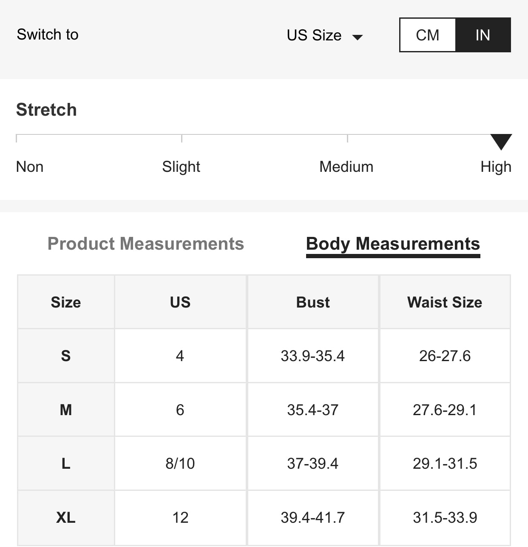Viewport: 528px width, 547px height.
Task: Click the High stretch label
Action: point(496,167)
